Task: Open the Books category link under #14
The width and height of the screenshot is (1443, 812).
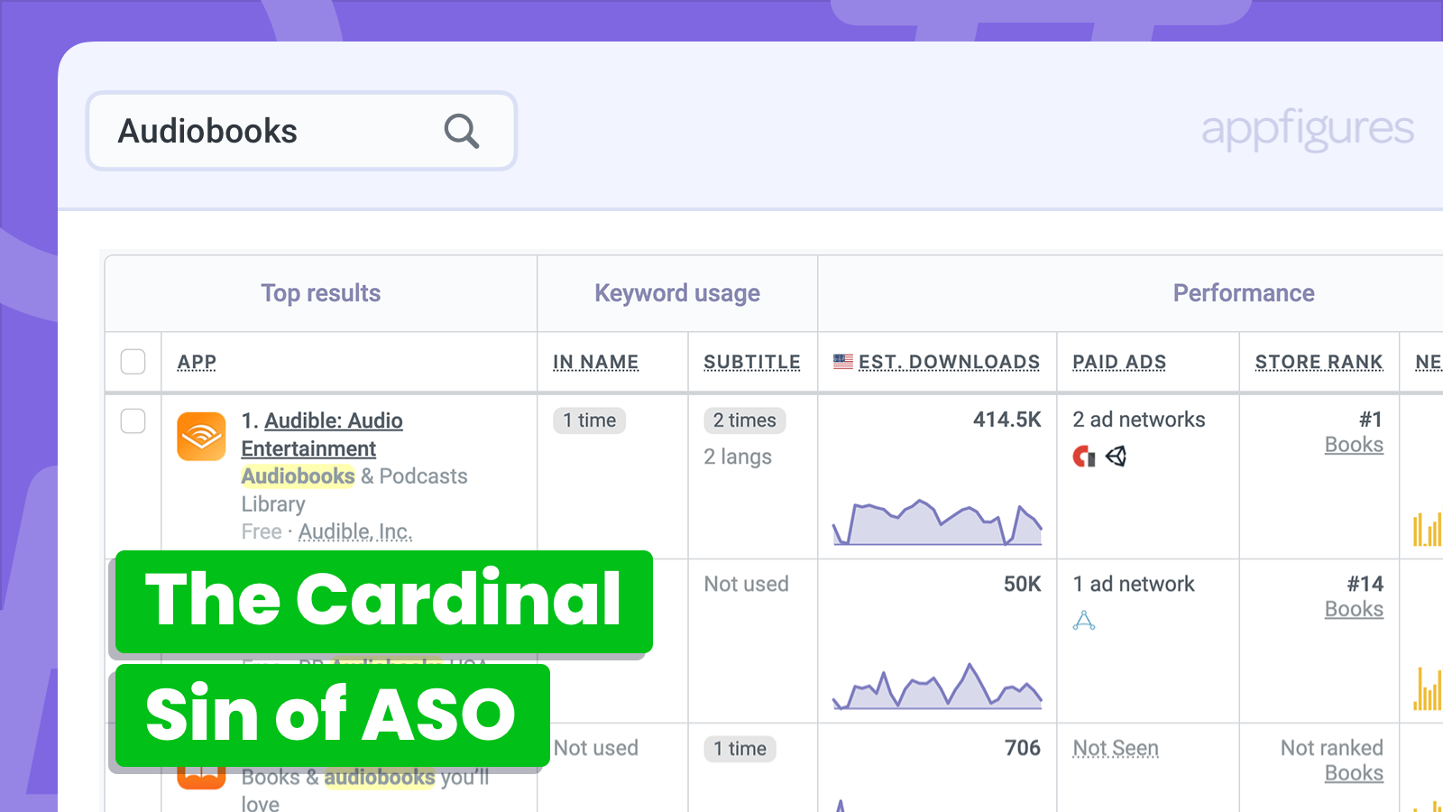Action: [x=1354, y=609]
